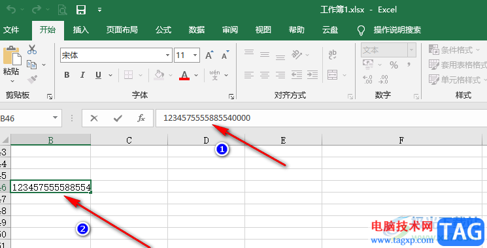Open the 文件 tab
Screen dimensions: 487x248
11,30
